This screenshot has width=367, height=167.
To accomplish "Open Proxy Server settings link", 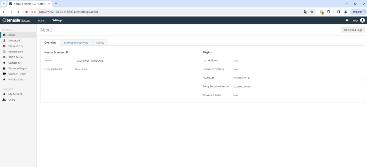I will tap(16, 46).
